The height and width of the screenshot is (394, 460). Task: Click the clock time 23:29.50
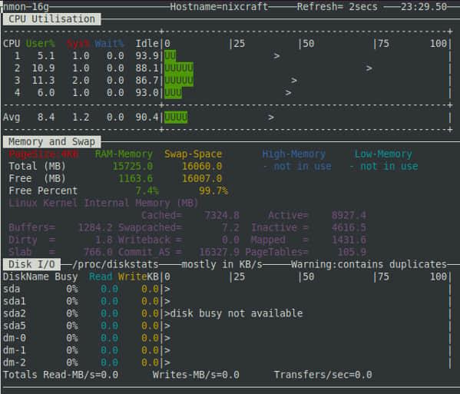click(424, 6)
